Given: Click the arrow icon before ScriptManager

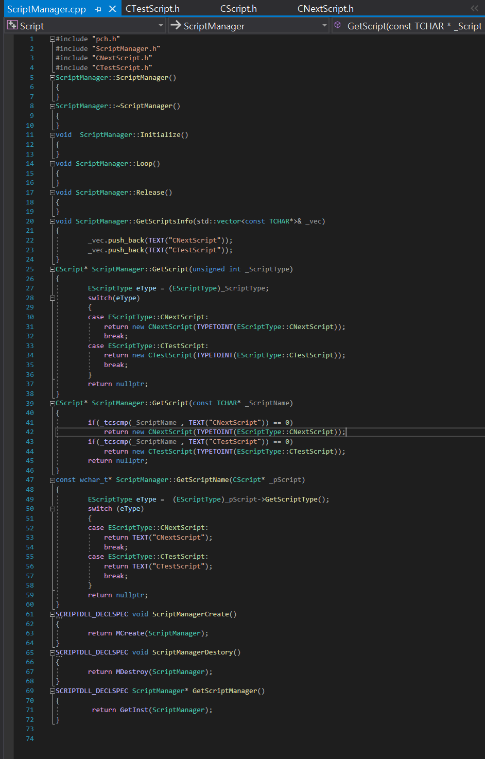Looking at the screenshot, I should pyautogui.click(x=176, y=25).
